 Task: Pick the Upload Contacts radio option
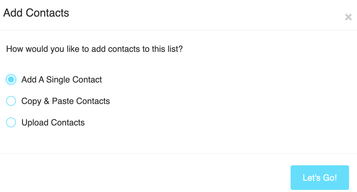[11, 123]
